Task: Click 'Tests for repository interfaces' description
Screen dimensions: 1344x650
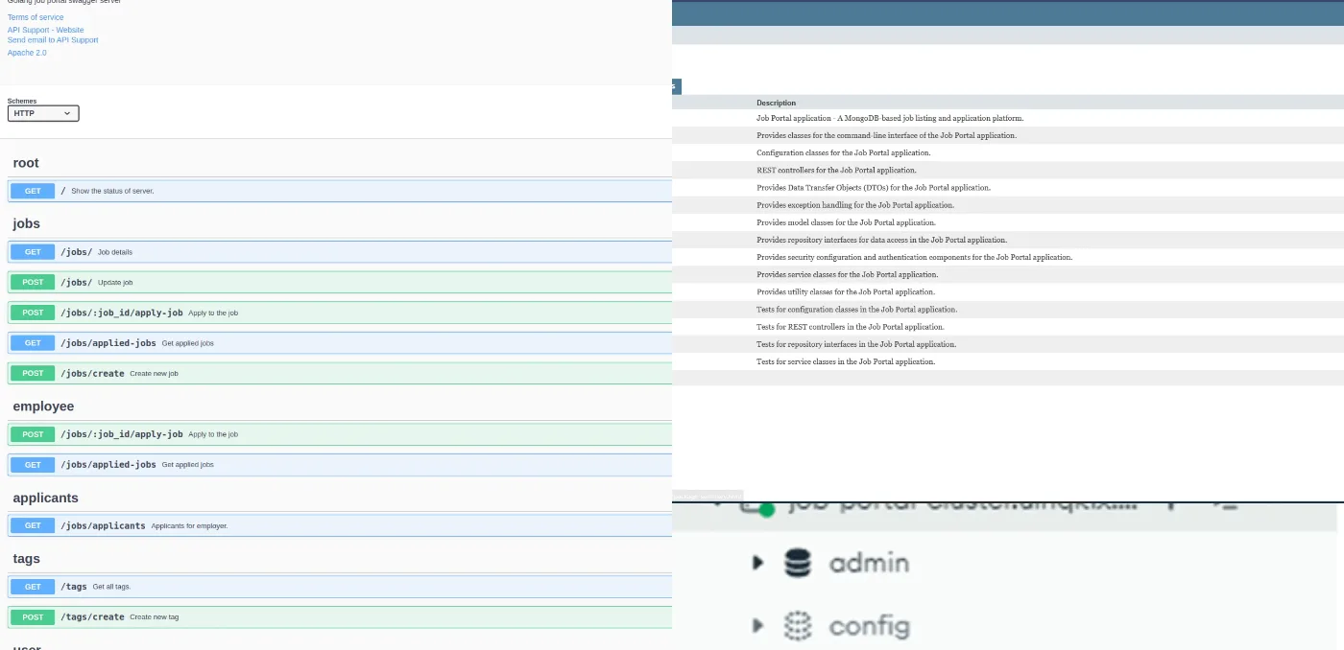Action: (856, 344)
